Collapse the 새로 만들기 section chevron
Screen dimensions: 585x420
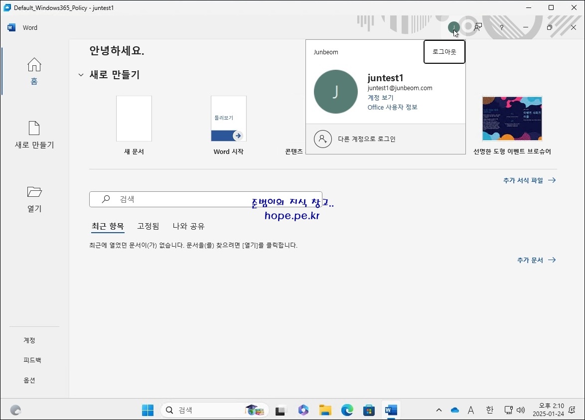(81, 75)
